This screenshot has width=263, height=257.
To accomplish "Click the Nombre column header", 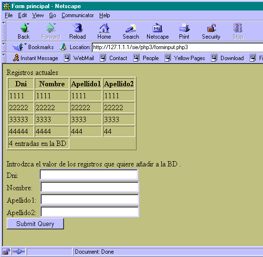I will 52,83.
